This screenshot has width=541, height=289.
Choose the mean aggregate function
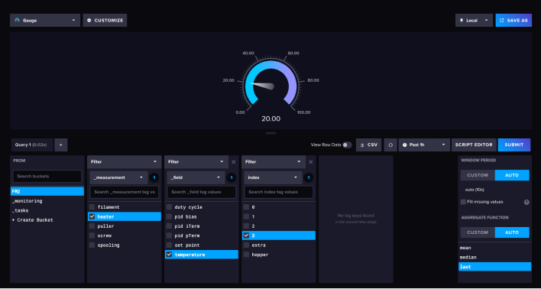coord(494,248)
